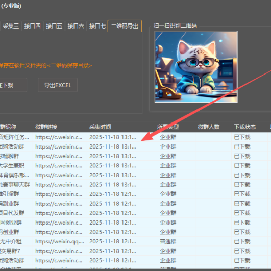This screenshot has height=271, width=271.
Task: Sort by the 微群链接 column header
Action: pos(46,127)
